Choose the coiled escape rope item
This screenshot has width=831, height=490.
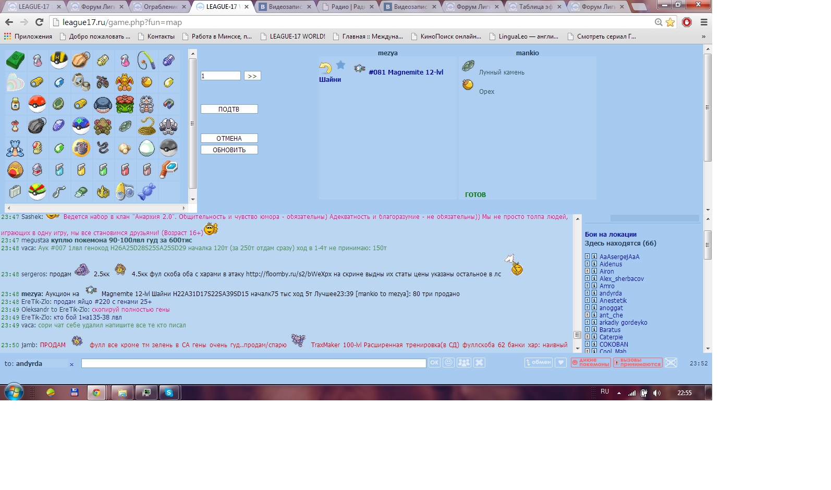tap(146, 126)
